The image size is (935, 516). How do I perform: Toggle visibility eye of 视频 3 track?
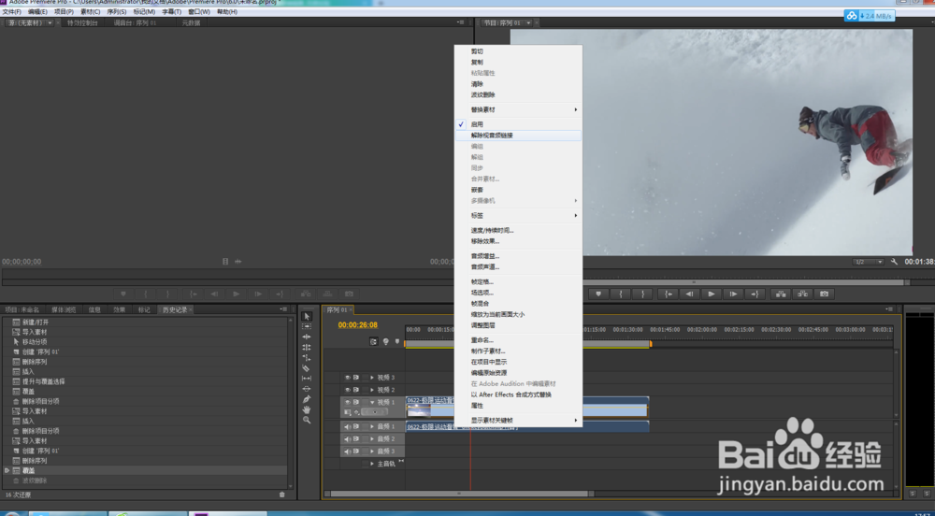coord(348,378)
